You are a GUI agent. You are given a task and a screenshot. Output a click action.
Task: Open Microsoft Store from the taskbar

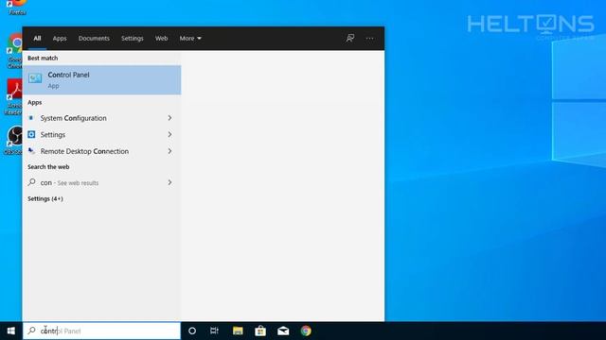[260, 331]
